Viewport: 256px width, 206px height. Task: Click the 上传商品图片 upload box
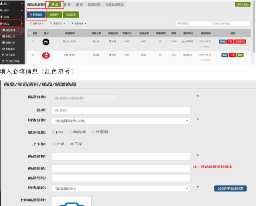(x=72, y=201)
